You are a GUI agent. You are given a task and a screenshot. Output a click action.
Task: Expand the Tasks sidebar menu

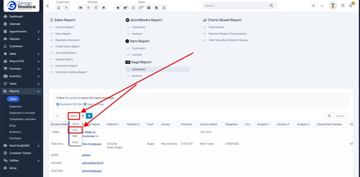[21, 83]
